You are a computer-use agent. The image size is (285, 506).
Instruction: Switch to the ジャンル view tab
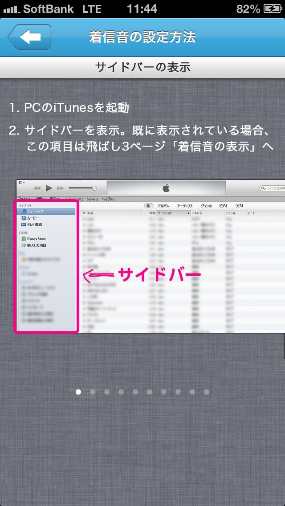(206, 206)
